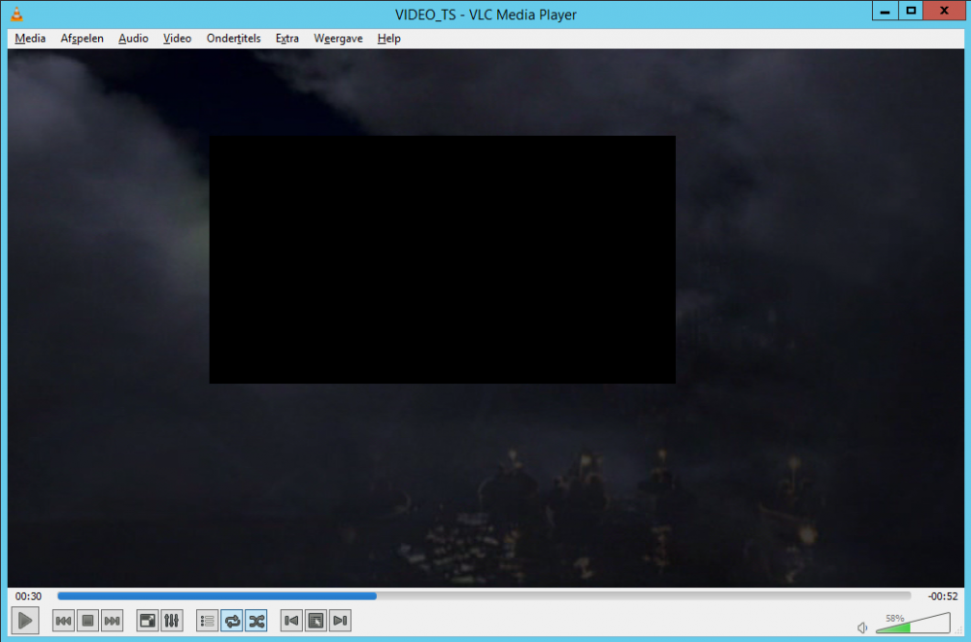
Task: Click the remaining time label -00:52
Action: (942, 596)
